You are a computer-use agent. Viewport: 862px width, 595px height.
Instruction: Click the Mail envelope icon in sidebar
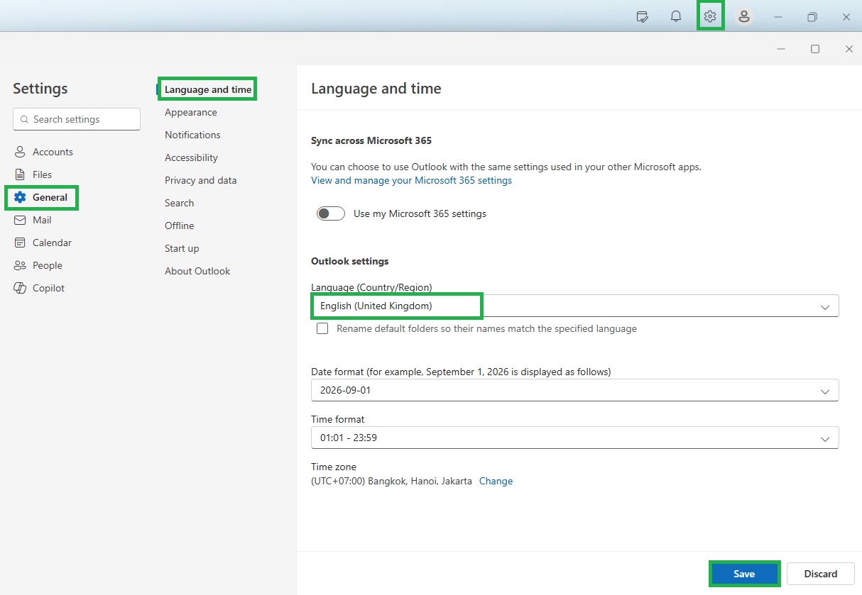(x=20, y=220)
